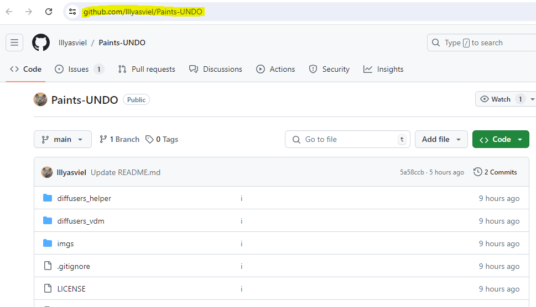Click '9 hours ago' in diffusers_helper row
Image resolution: width=536 pixels, height=307 pixels.
click(499, 198)
